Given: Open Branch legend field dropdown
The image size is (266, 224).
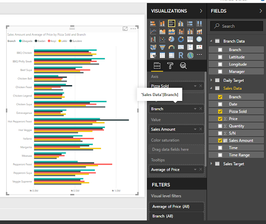Looking at the screenshot, I should point(195,109).
